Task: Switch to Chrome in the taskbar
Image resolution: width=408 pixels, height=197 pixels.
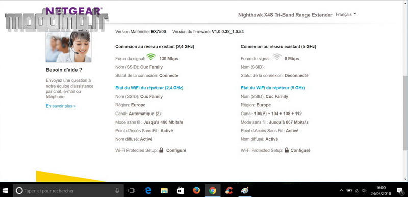Action: (213, 191)
